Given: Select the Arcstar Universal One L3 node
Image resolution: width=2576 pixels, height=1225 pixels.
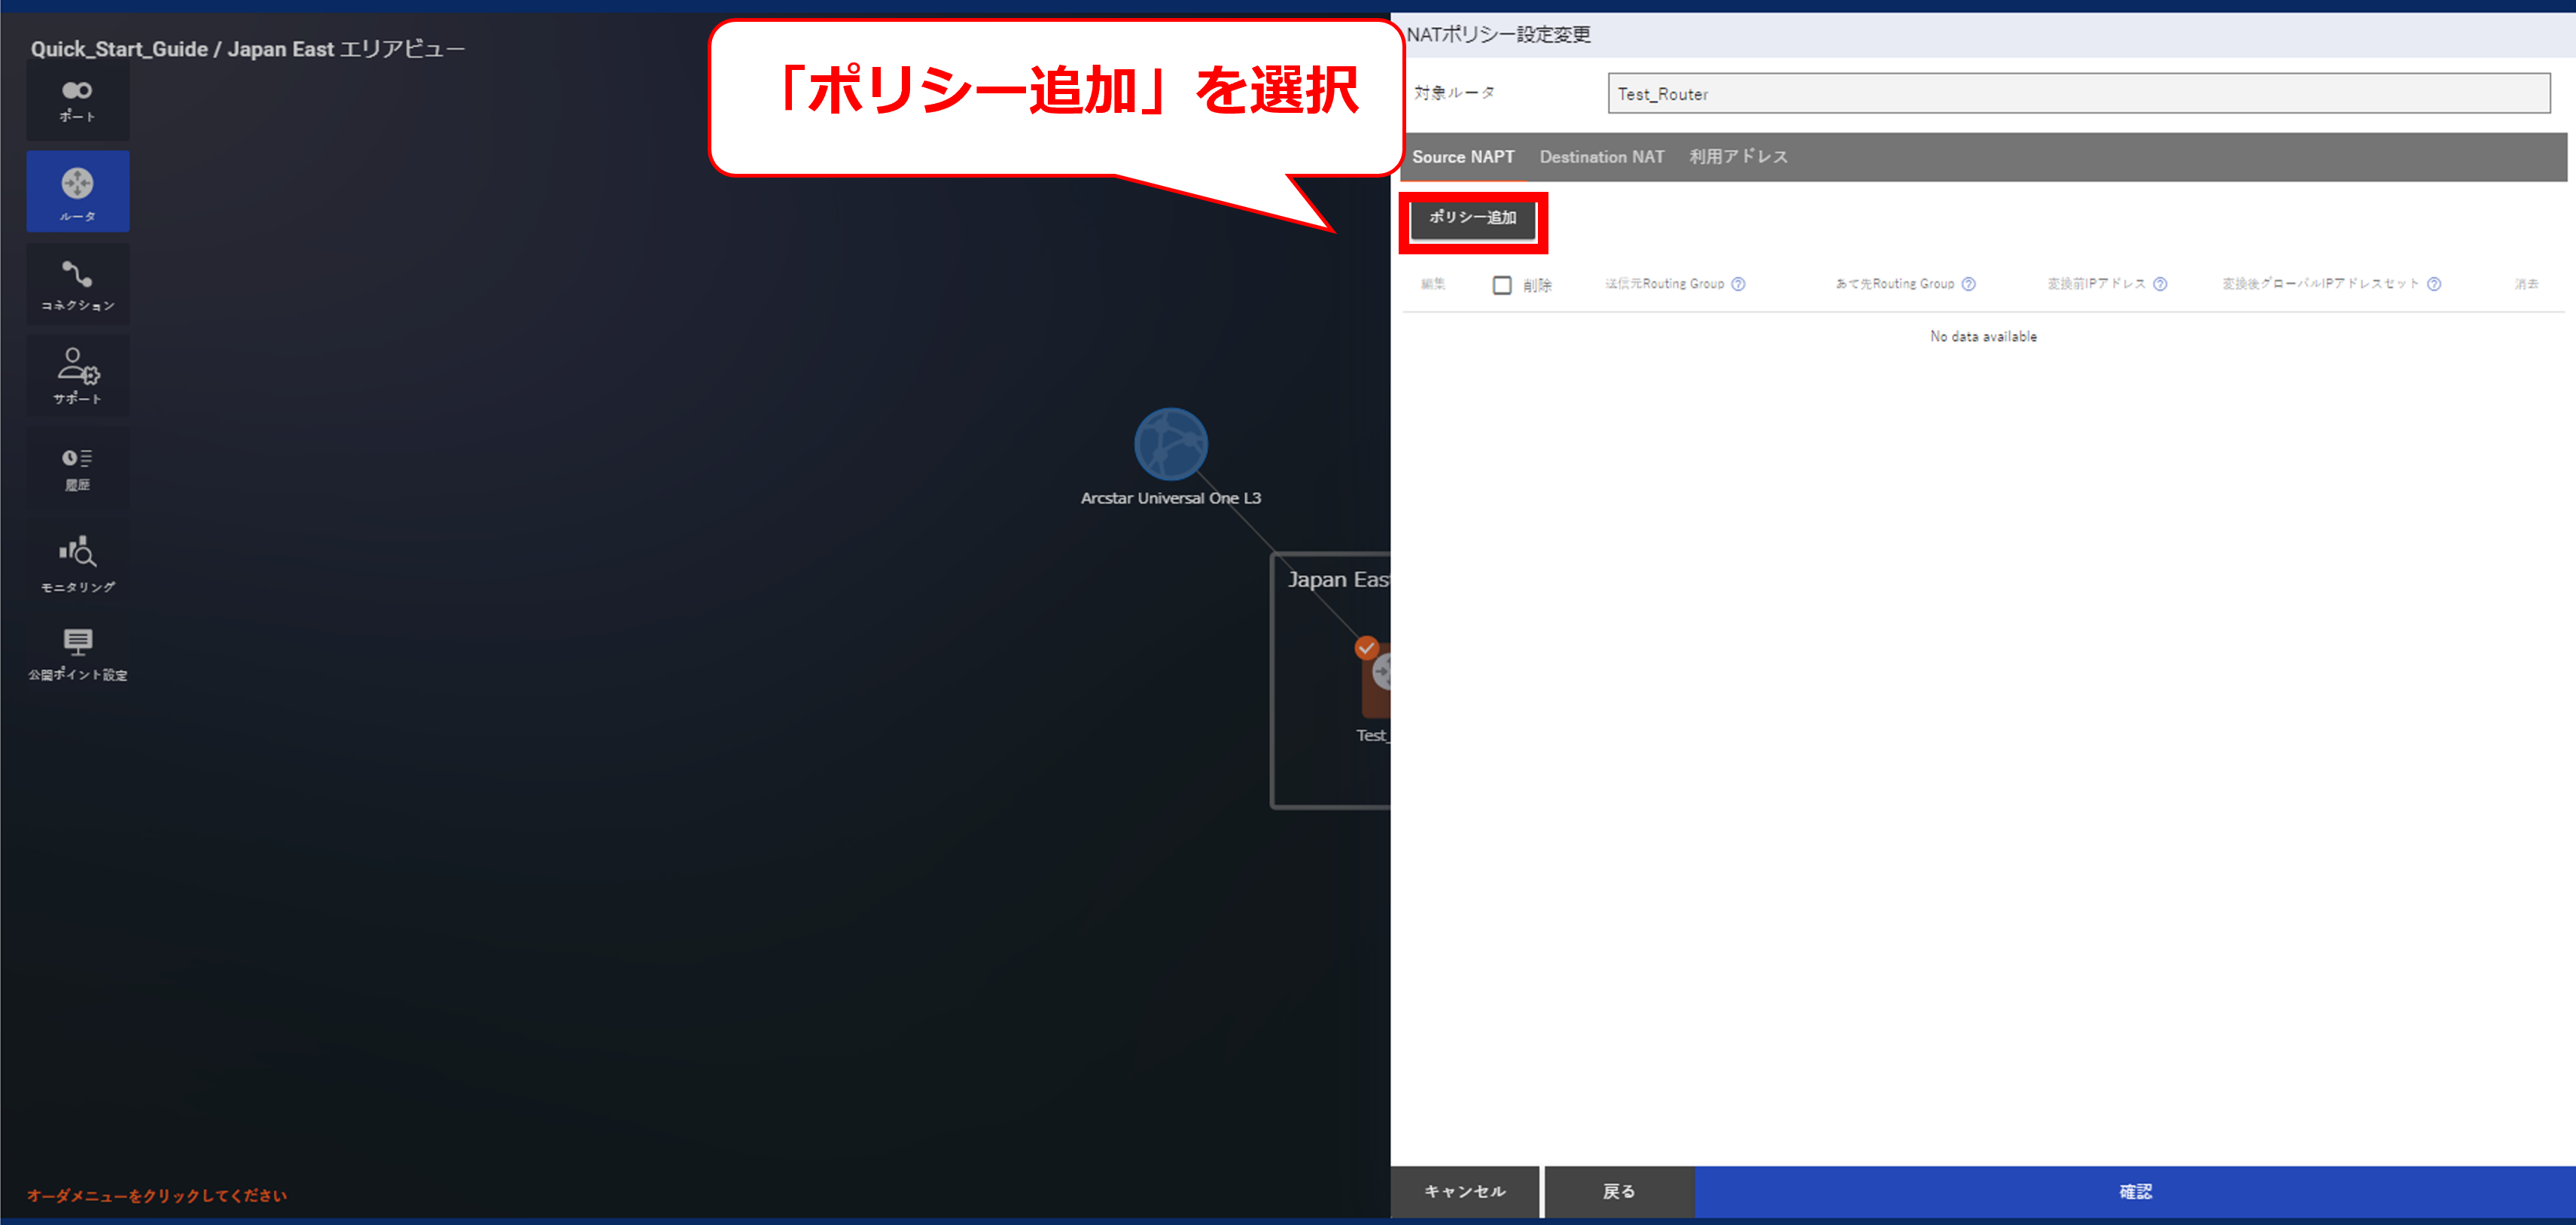Looking at the screenshot, I should point(1170,445).
